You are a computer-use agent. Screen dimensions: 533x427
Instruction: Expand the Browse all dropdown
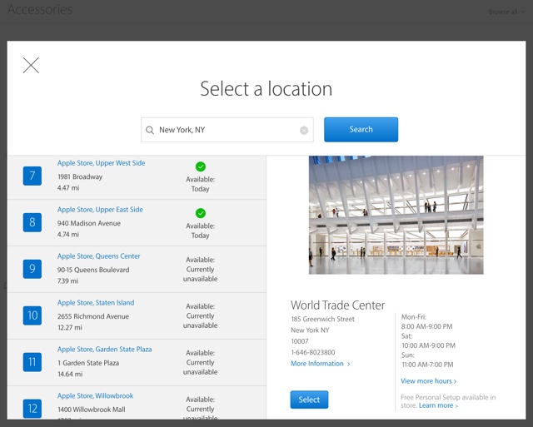(506, 12)
